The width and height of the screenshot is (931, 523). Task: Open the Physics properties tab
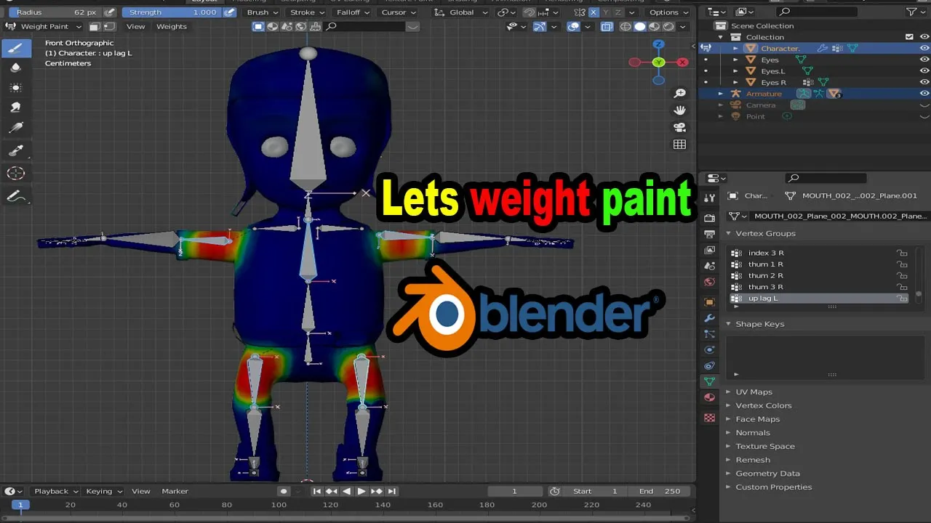click(710, 349)
